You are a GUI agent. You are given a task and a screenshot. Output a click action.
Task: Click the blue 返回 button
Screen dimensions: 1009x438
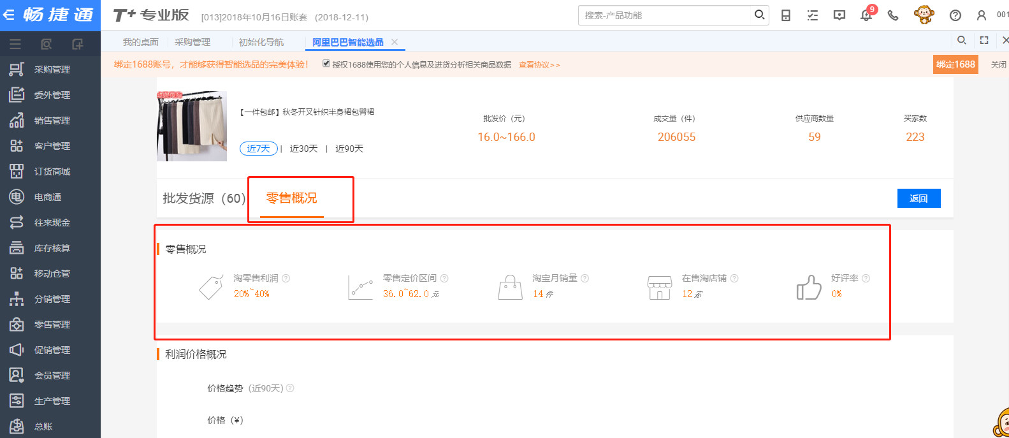[918, 198]
